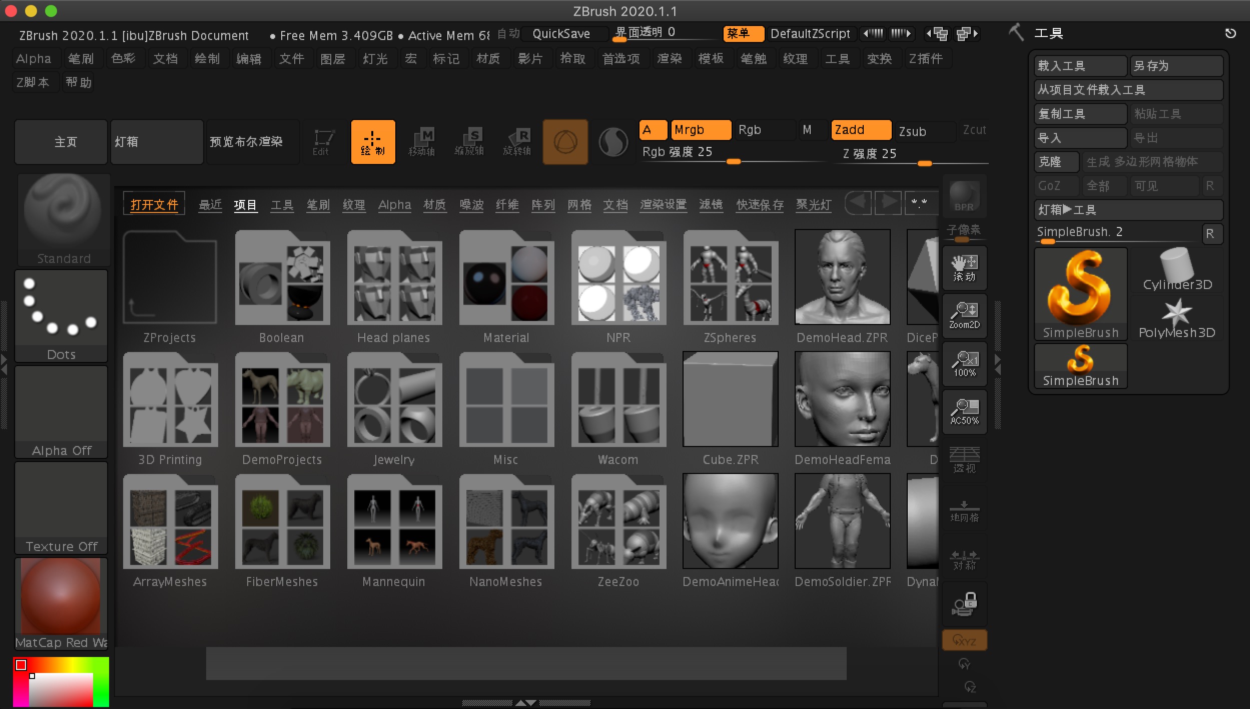Open the Standard brush picker
Viewport: 1250px width, 709px height.
click(63, 219)
